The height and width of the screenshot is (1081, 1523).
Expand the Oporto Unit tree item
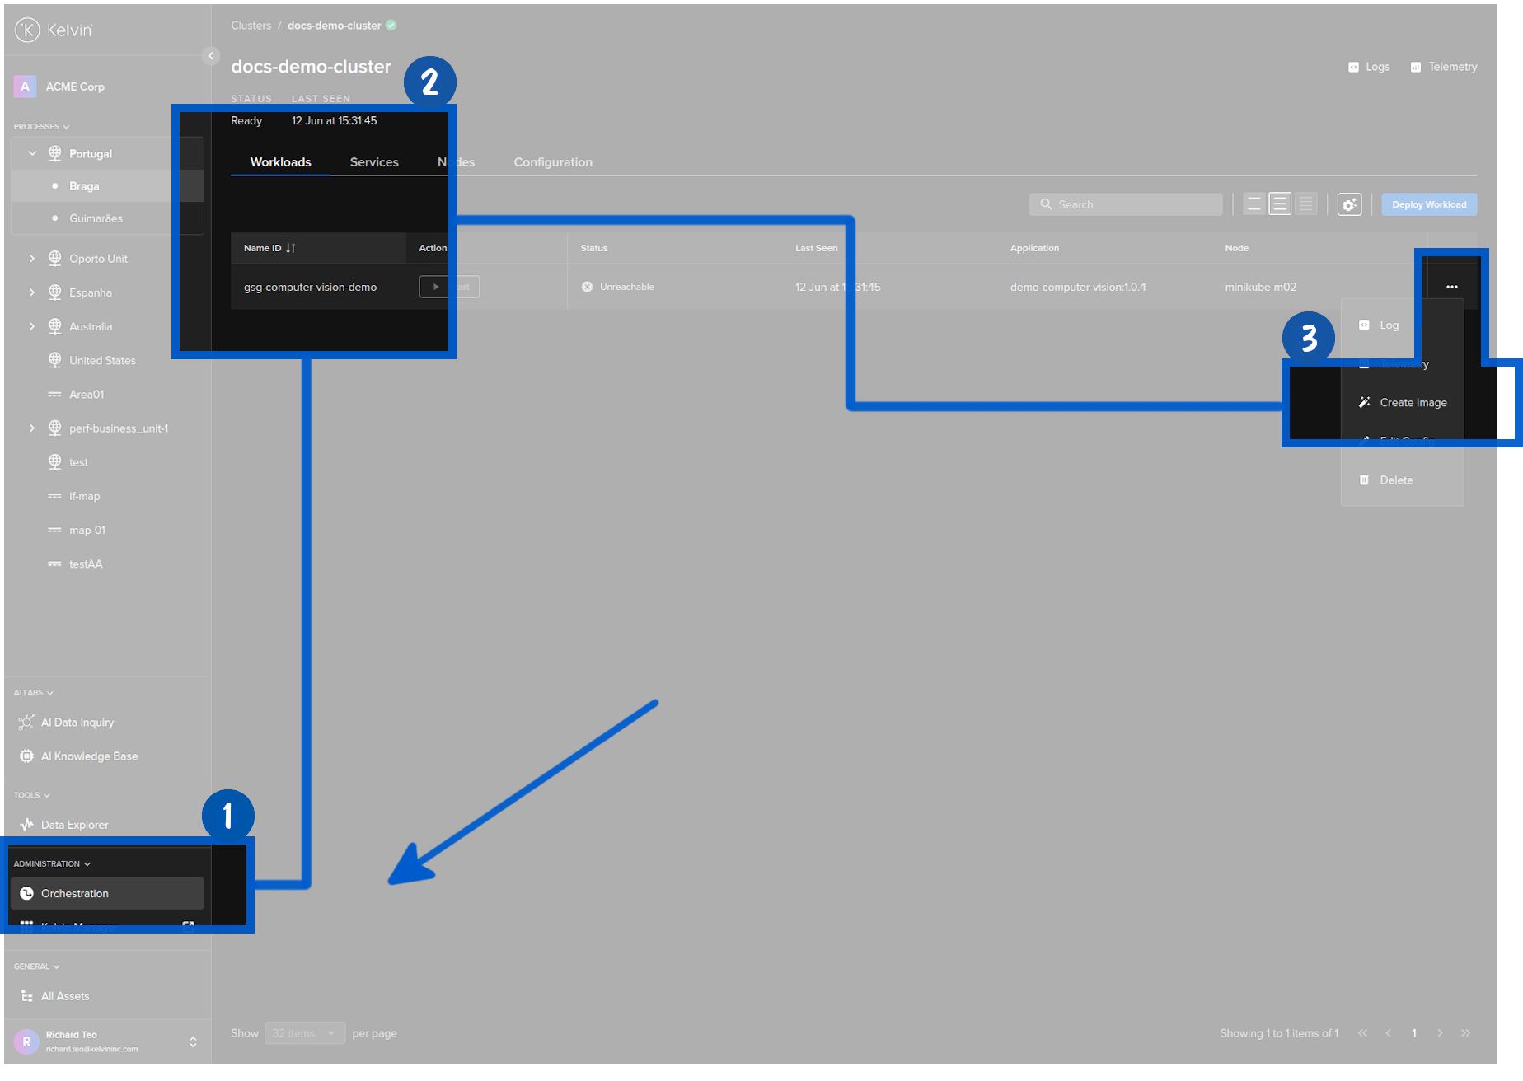(32, 258)
